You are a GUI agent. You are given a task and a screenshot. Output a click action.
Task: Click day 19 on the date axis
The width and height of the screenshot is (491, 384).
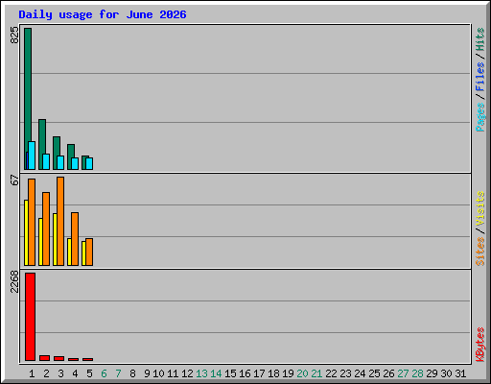[x=288, y=373]
